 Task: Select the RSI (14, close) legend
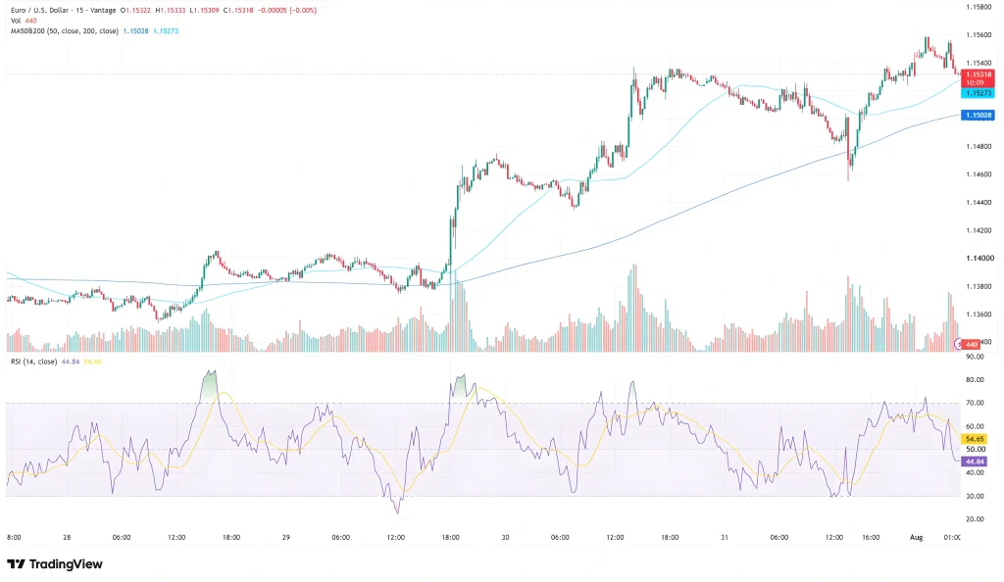[34, 362]
